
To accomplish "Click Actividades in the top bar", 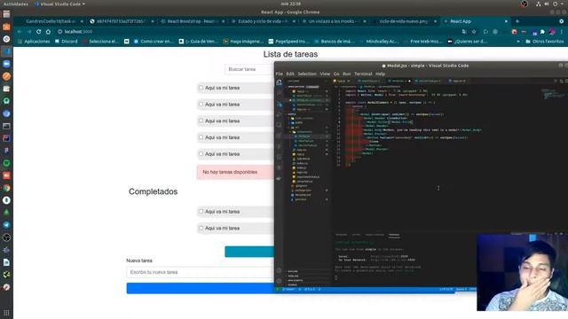I will point(16,4).
